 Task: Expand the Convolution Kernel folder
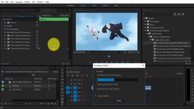pos(145,28)
